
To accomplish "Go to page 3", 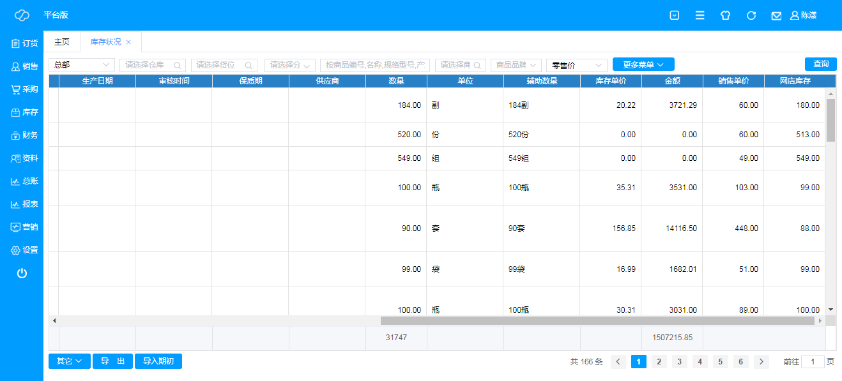I will [x=680, y=362].
